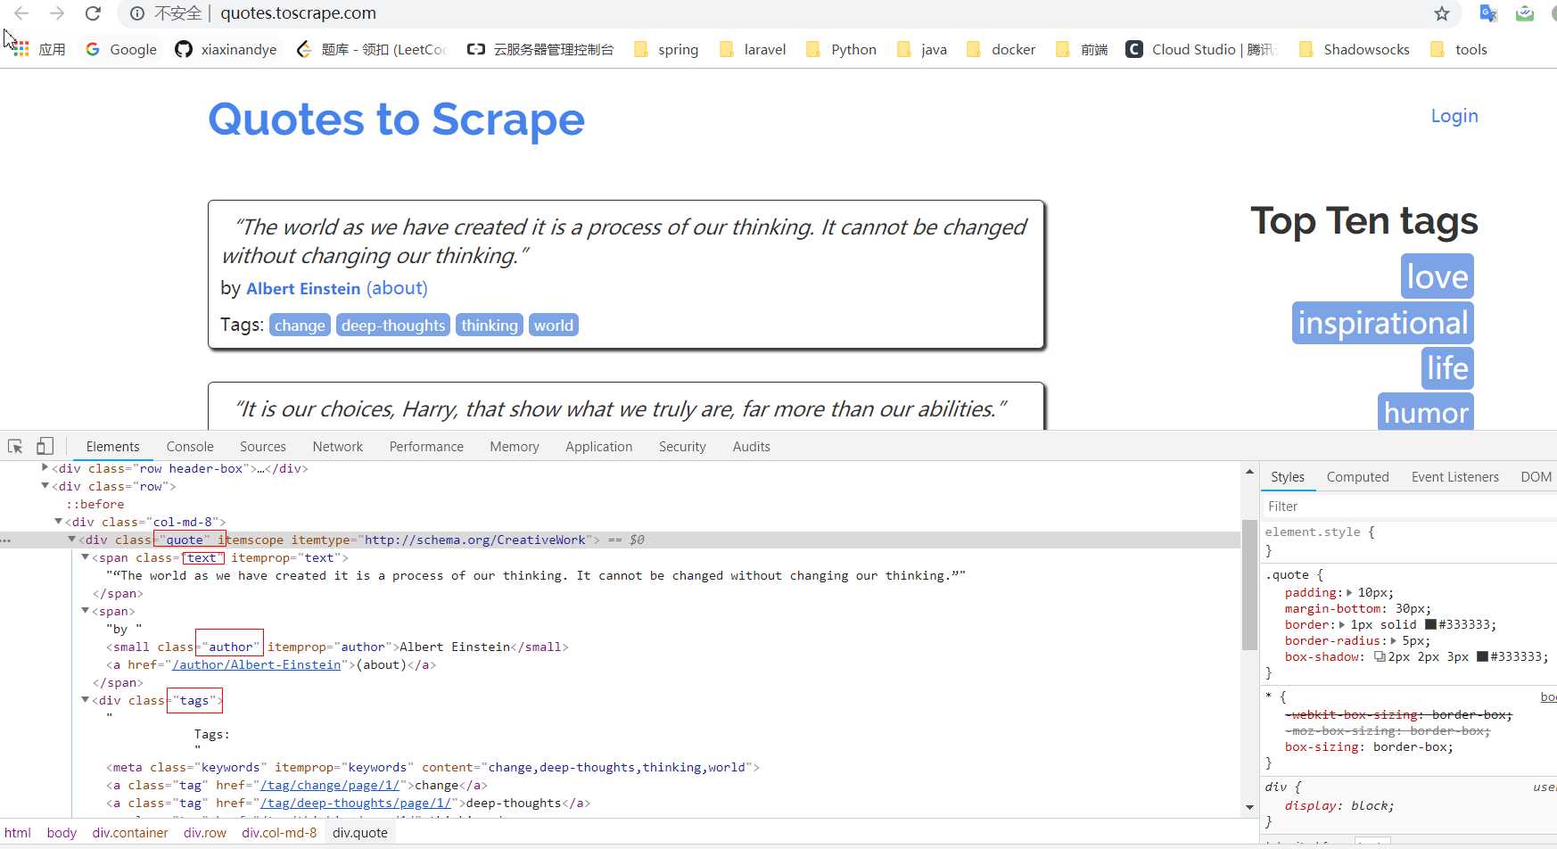Switch to the Performance tab
Image resolution: width=1557 pixels, height=849 pixels.
point(426,447)
